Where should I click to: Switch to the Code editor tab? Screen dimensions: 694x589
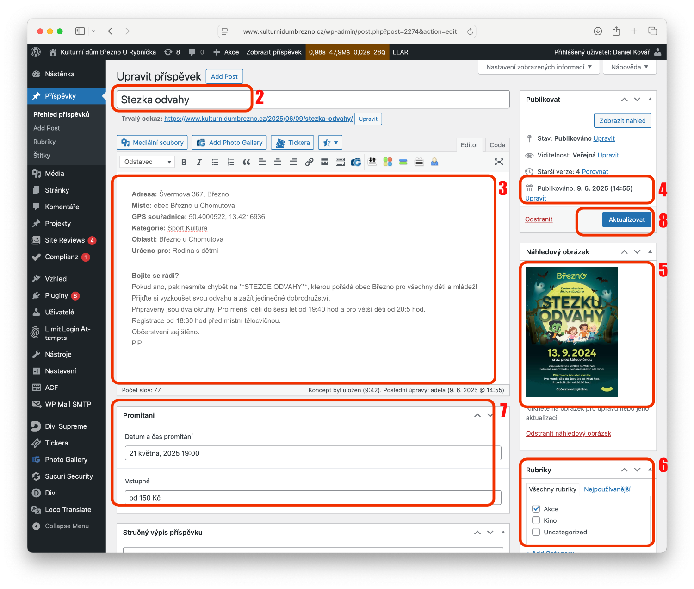coord(497,145)
